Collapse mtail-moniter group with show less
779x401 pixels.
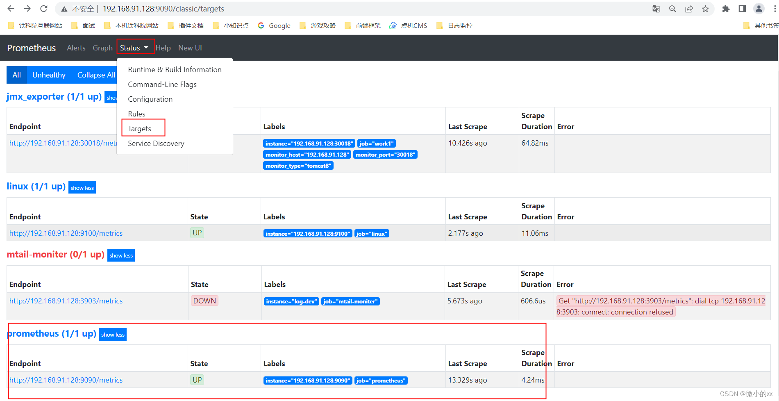pos(121,255)
